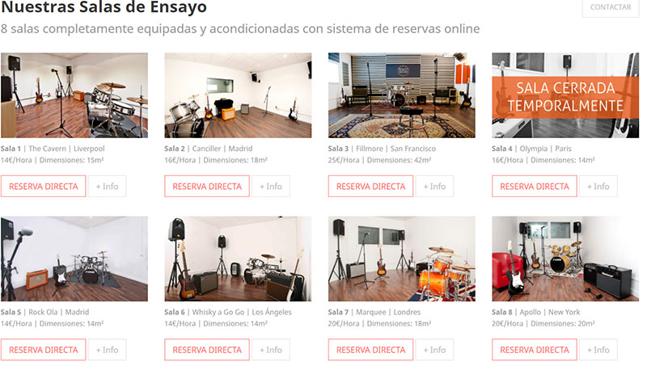Open Sala 6 Whisky a Go Go photo
647x374 pixels.
point(238,259)
